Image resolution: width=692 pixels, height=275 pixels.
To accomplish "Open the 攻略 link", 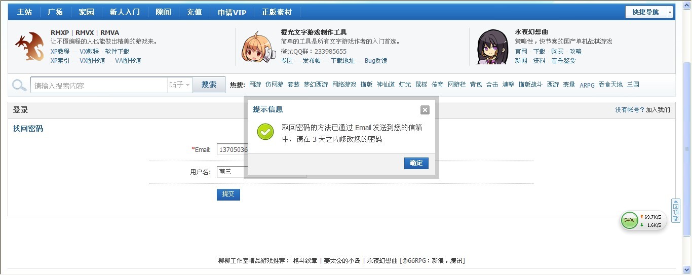I will point(575,52).
